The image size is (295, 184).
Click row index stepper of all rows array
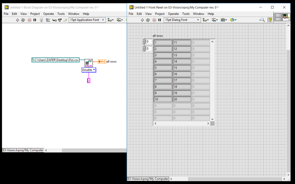(144, 41)
